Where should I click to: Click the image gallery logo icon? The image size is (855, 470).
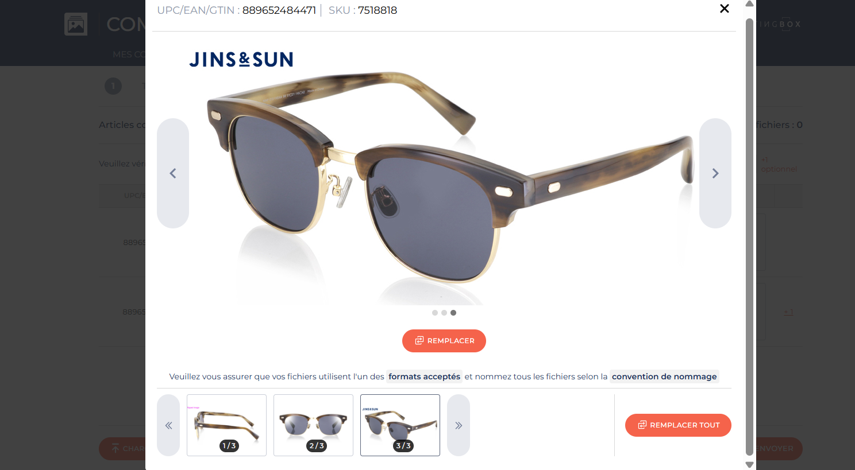pos(76,24)
